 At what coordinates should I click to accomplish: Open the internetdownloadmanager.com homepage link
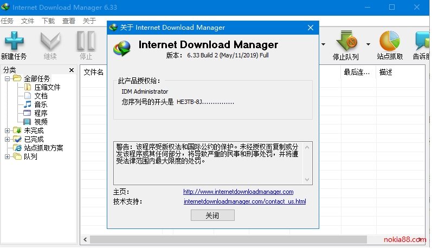click(x=238, y=192)
